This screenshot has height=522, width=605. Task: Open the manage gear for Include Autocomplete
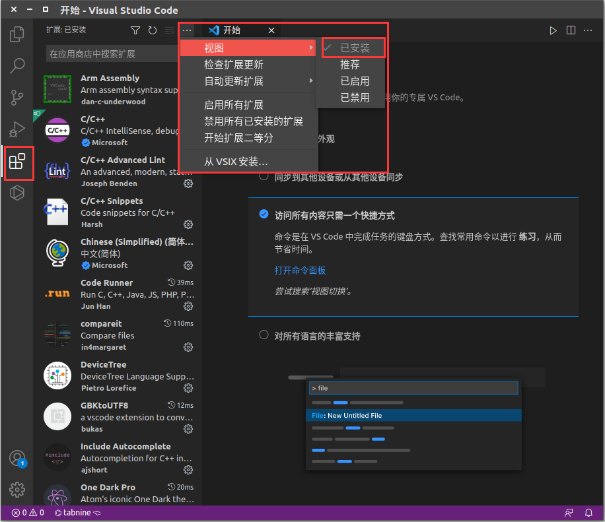188,470
